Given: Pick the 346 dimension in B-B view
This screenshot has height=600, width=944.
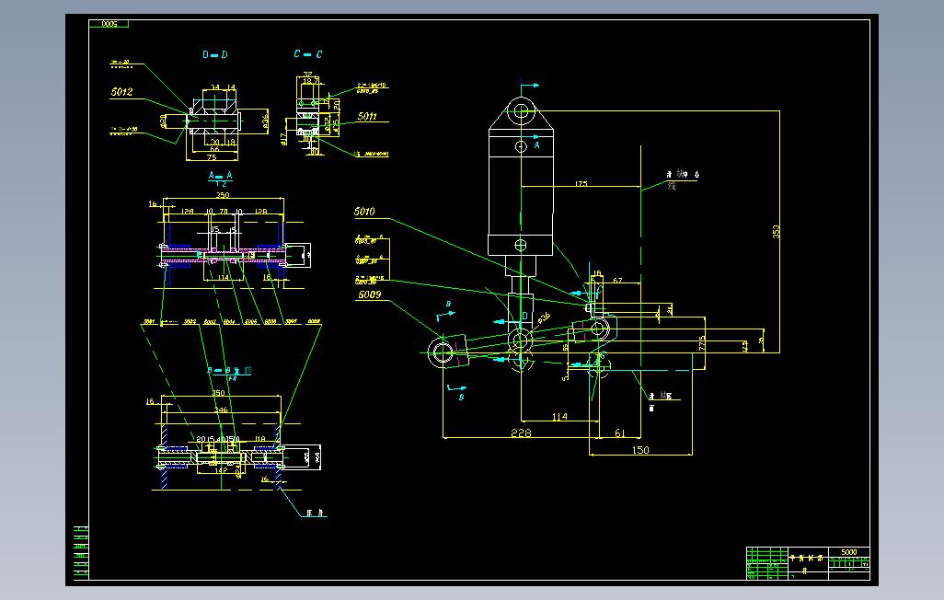Looking at the screenshot, I should point(221,410).
